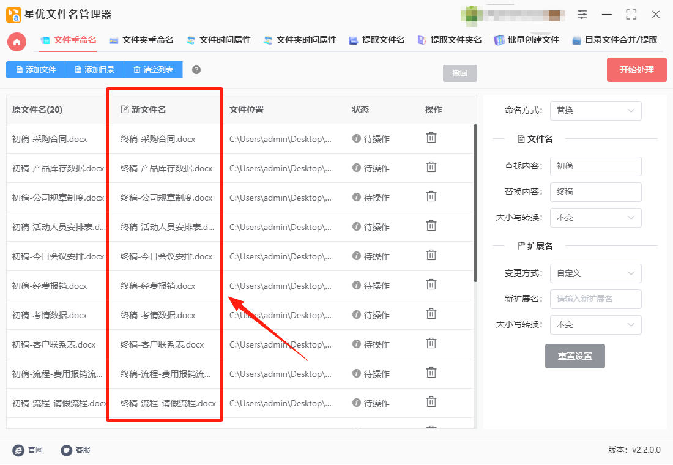This screenshot has width=673, height=465.
Task: Click the info icon in 初稿-今日会议安排.docx status
Action: (356, 256)
